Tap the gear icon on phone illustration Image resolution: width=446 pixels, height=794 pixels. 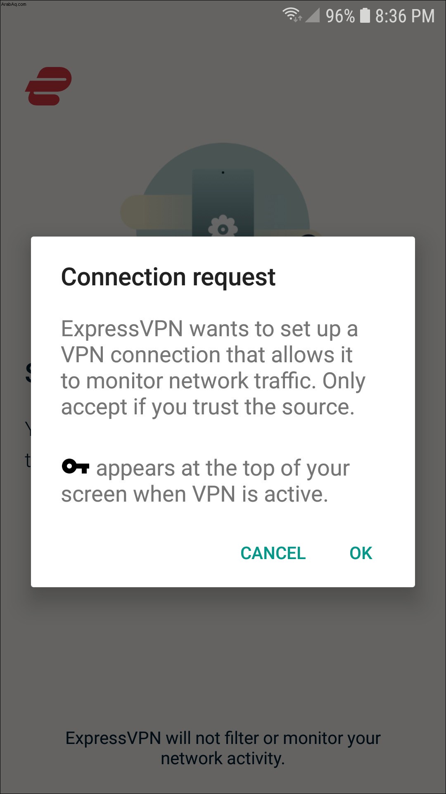[x=223, y=226]
